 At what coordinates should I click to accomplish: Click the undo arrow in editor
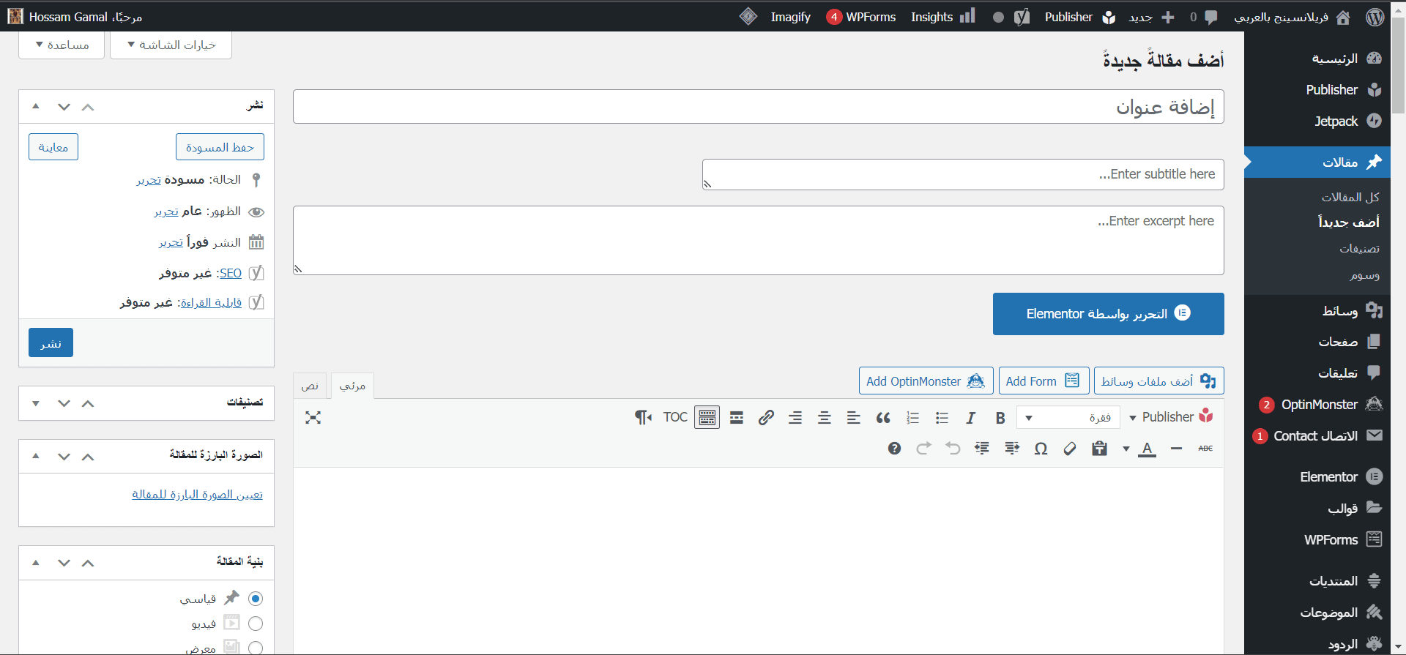coord(953,449)
